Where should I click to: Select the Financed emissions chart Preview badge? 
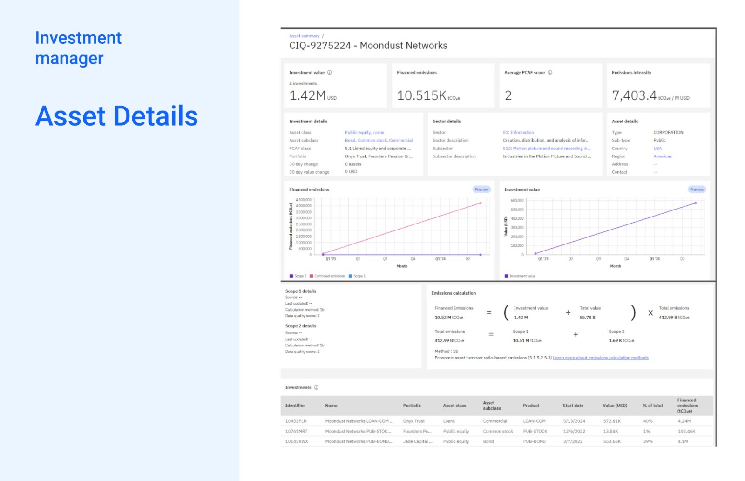point(482,190)
